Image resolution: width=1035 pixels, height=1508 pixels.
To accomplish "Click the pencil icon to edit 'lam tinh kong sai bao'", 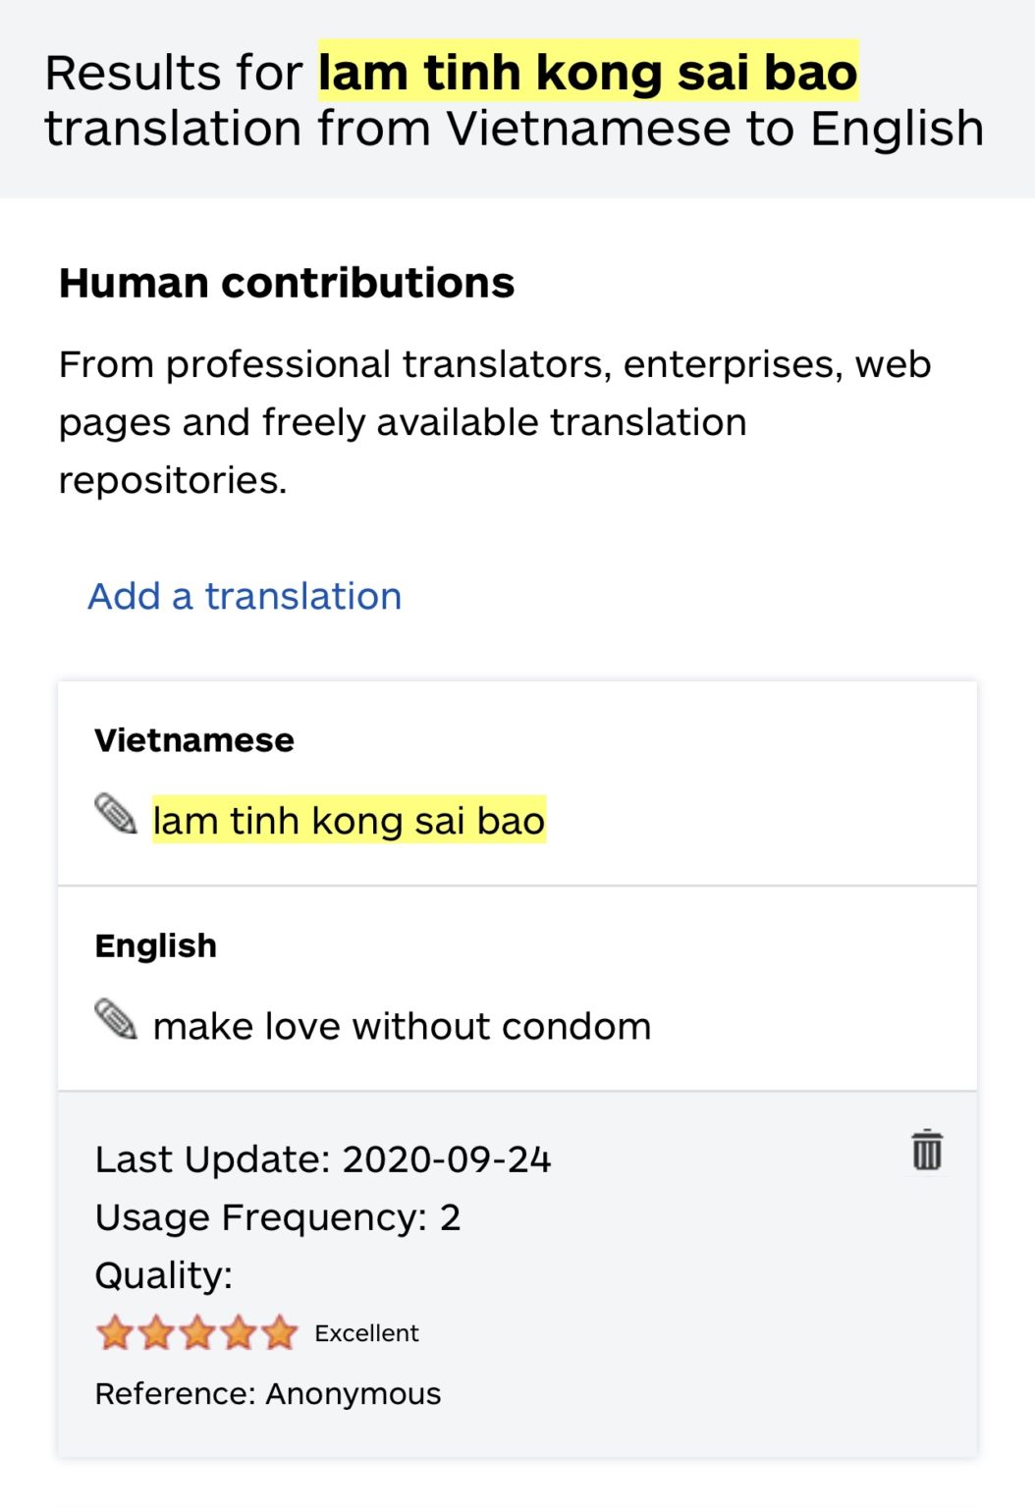I will [115, 818].
